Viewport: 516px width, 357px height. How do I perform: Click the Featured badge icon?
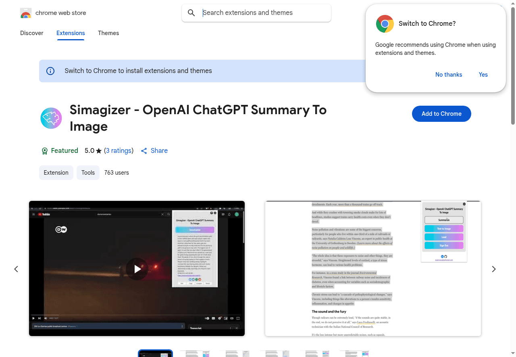tap(45, 151)
